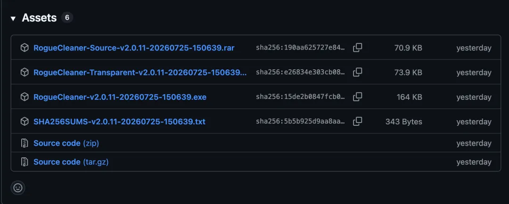This screenshot has height=204, width=509.
Task: Open the emoji reaction picker
Action: (18, 188)
